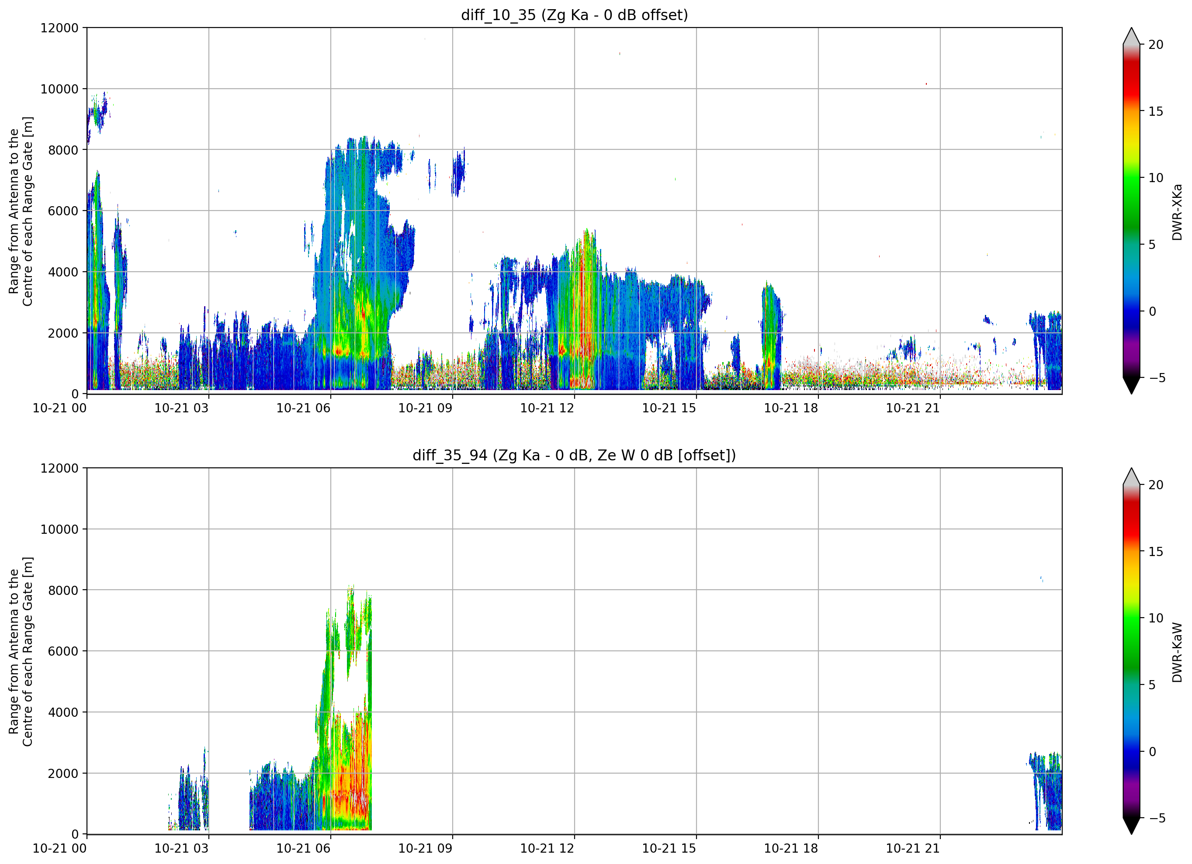Click the title starting "diff_35_94 (Zg Ka"
The height and width of the screenshot is (864, 1192).
(x=575, y=455)
